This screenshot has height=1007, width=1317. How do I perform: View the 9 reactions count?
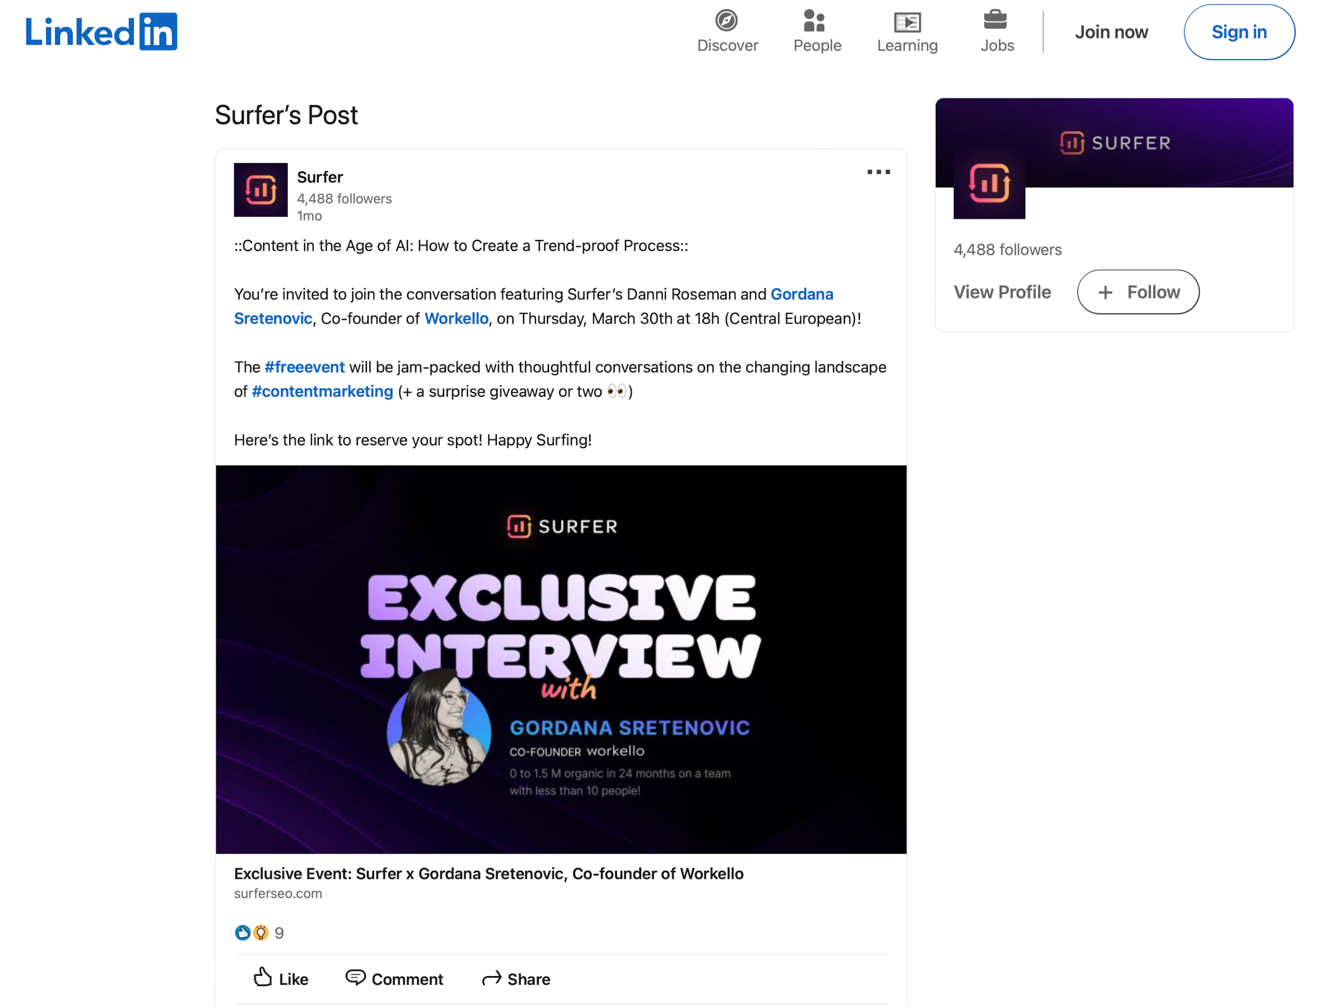pyautogui.click(x=279, y=933)
